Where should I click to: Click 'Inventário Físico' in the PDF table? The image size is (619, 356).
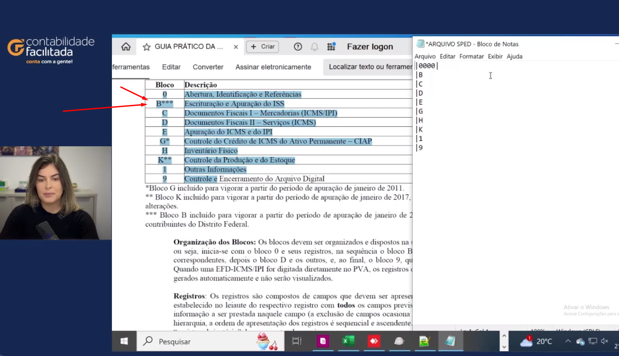[211, 151]
